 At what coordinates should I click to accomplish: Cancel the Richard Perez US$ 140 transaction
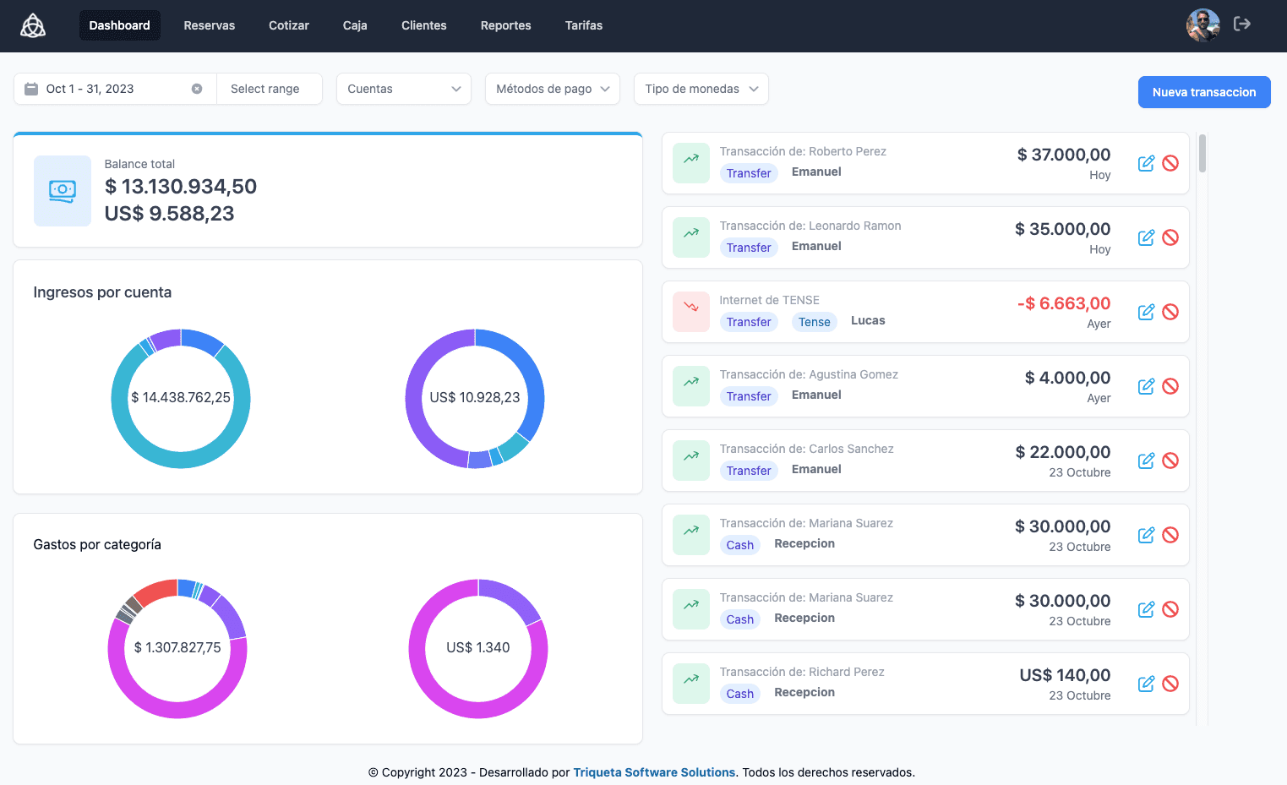click(x=1170, y=684)
